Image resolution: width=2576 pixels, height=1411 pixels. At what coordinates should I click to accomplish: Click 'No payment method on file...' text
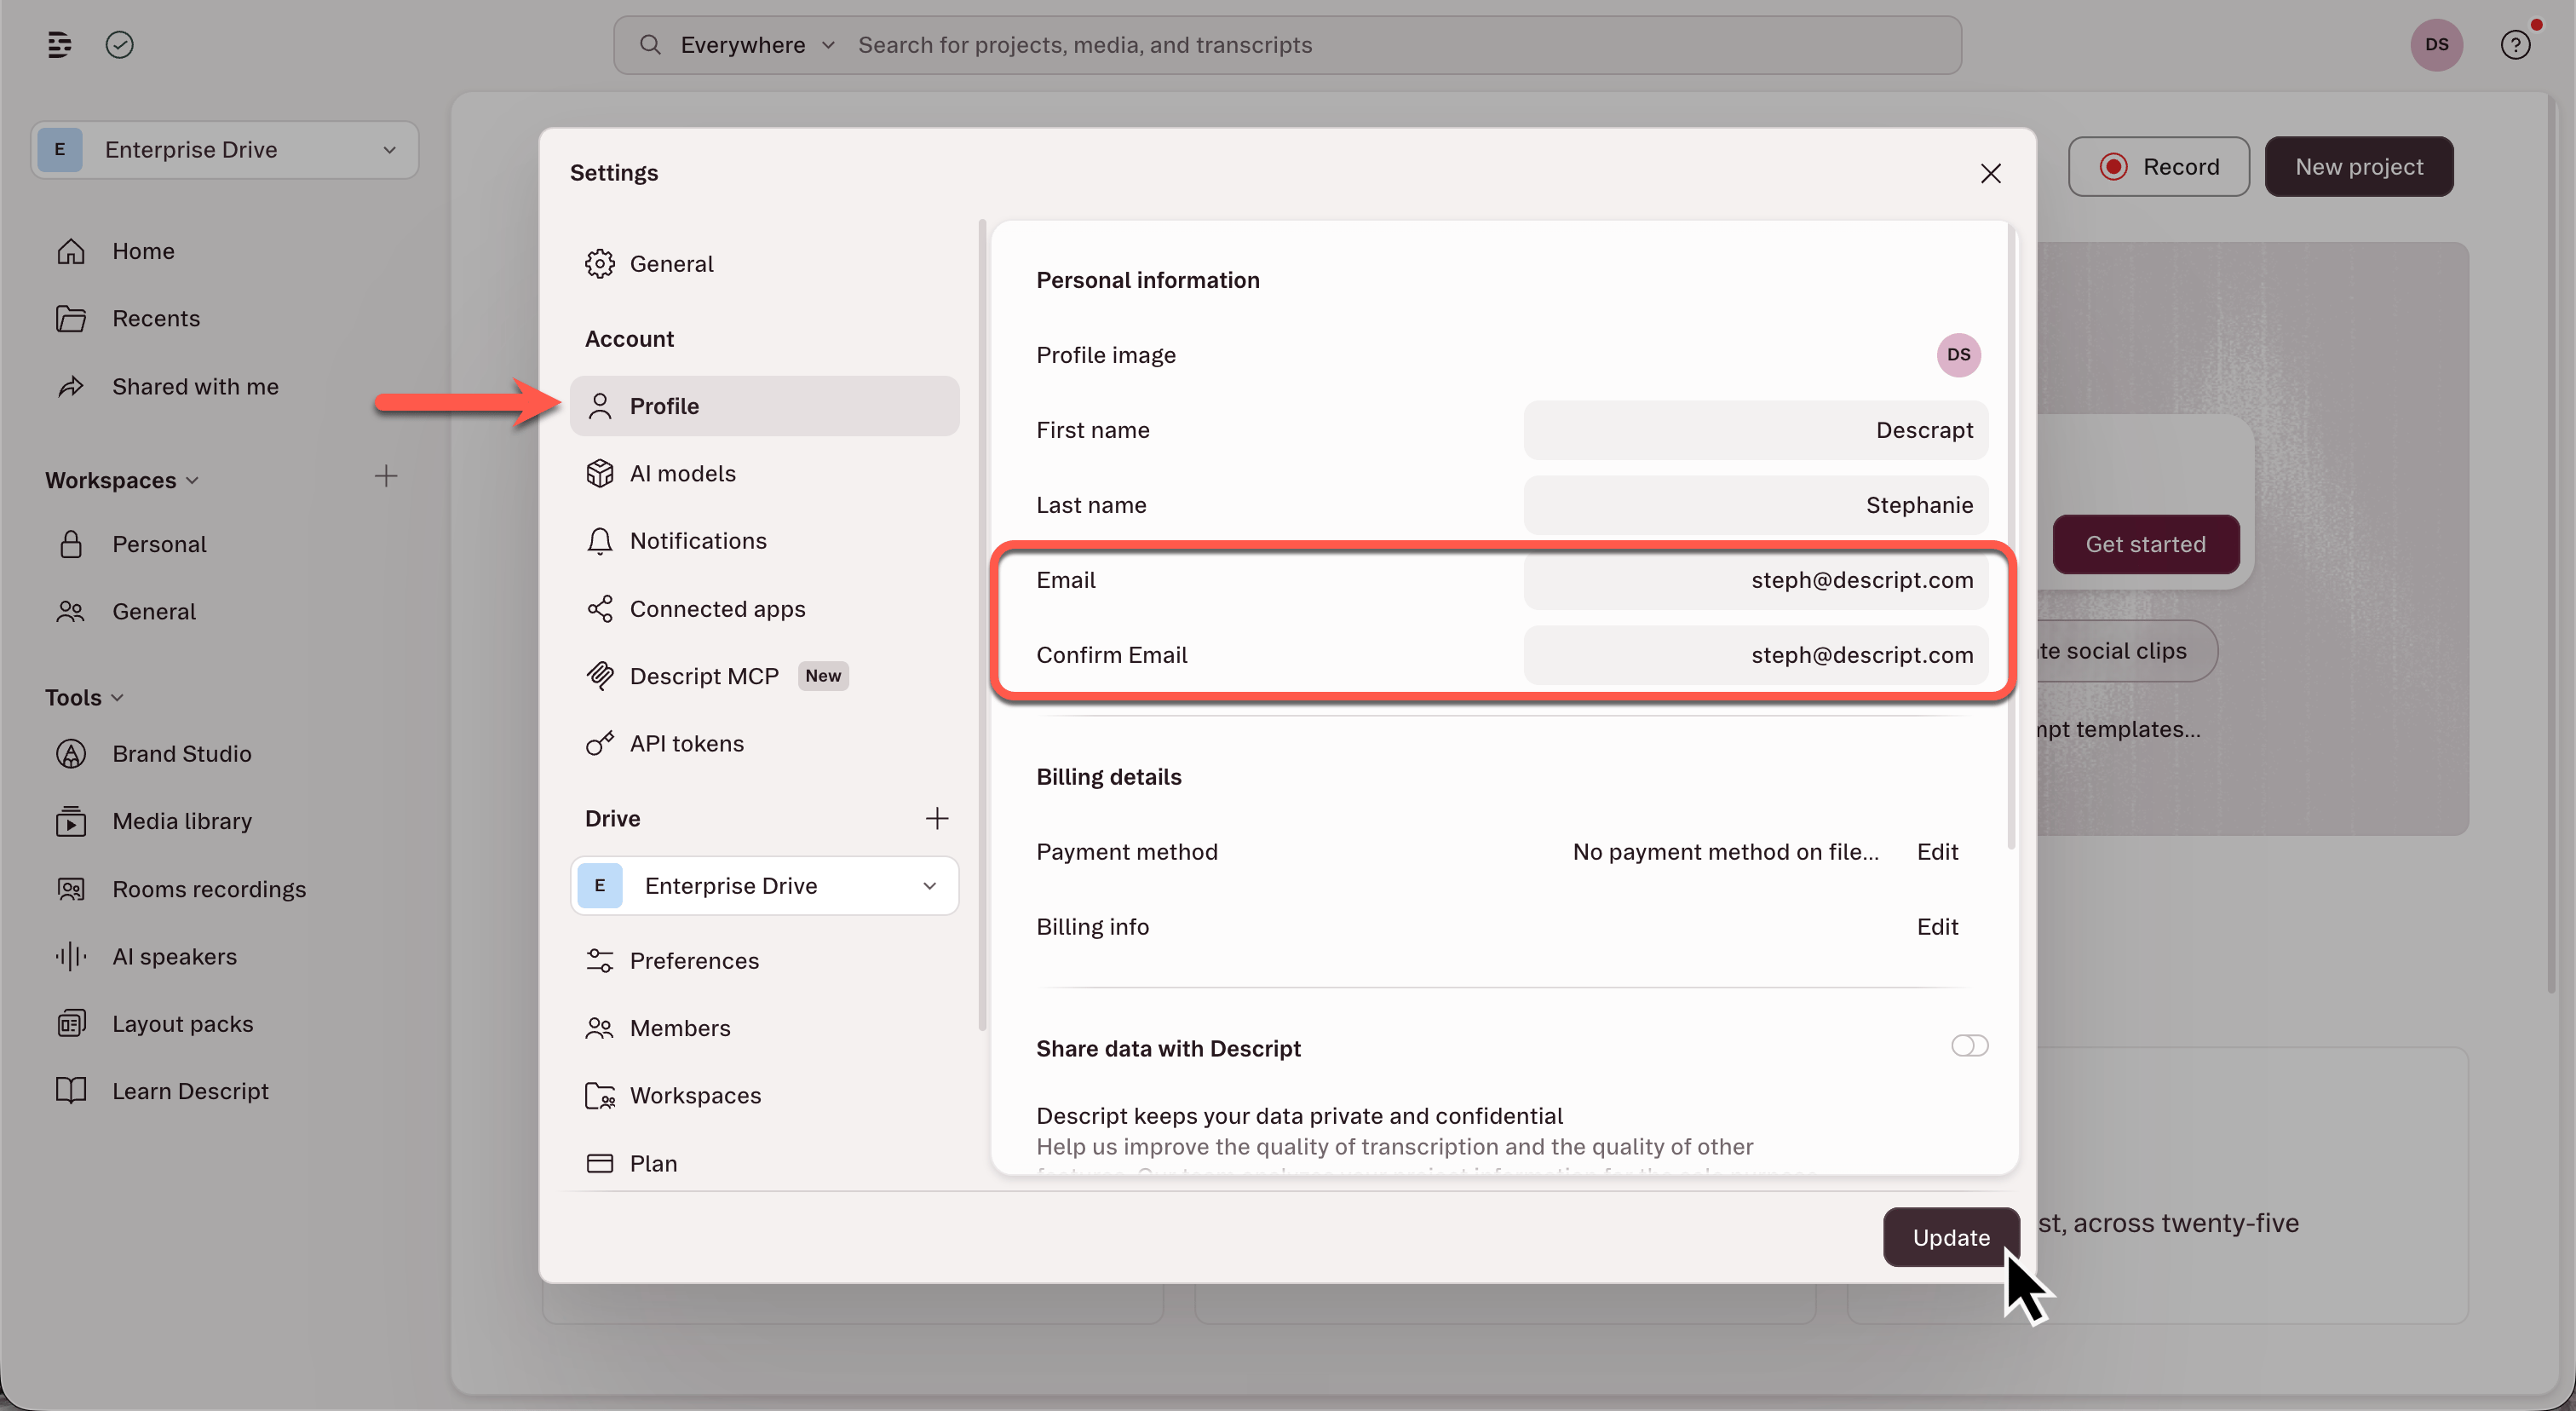[x=1725, y=852]
